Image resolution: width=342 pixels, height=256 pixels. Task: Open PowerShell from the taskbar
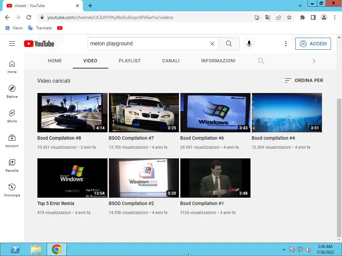click(x=15, y=249)
